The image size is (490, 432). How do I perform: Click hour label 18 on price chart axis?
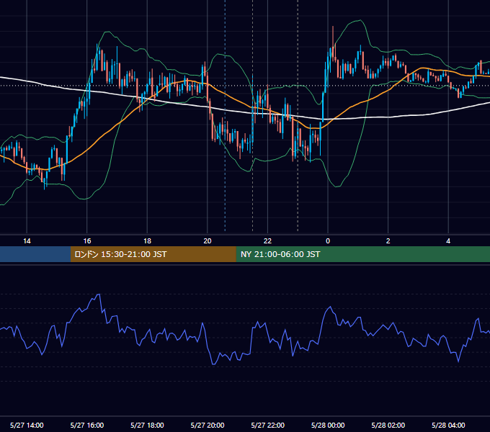click(147, 241)
